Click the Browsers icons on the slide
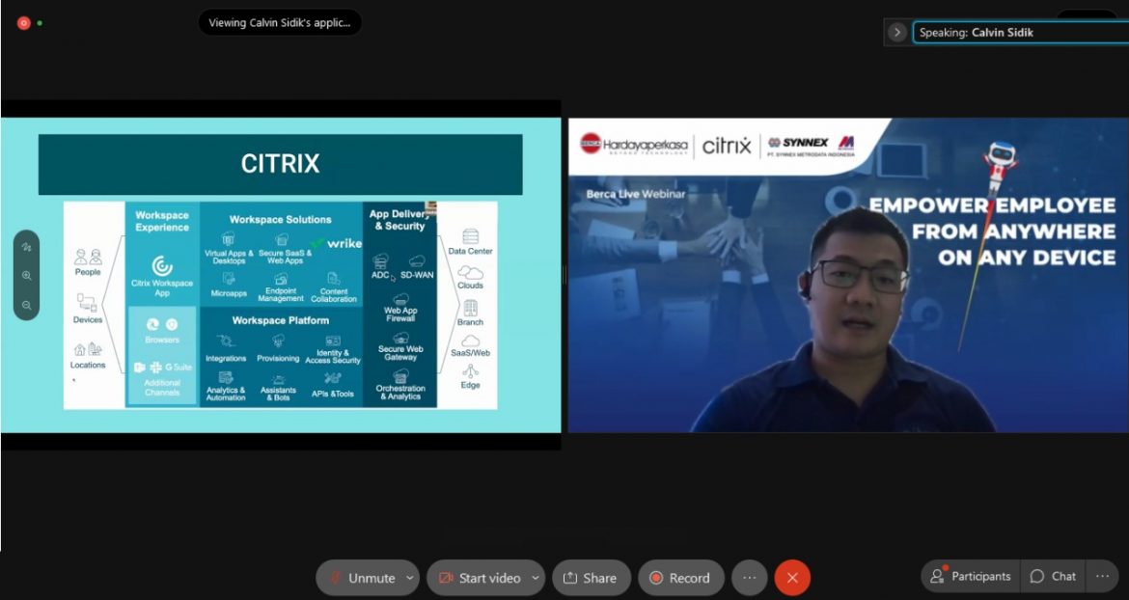Screen dimensions: 1129x600 tap(162, 324)
